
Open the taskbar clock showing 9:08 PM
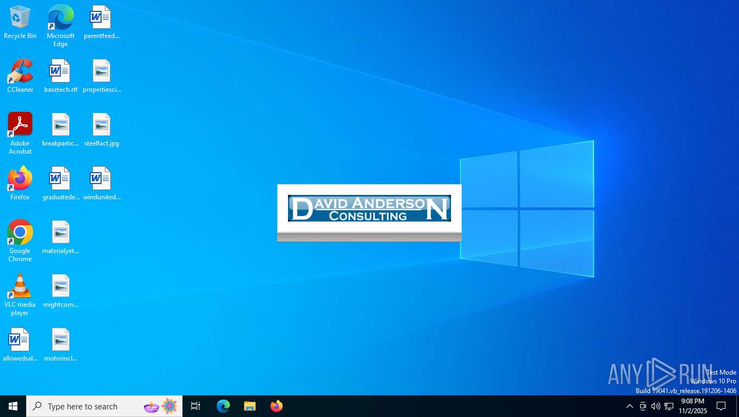click(x=692, y=406)
